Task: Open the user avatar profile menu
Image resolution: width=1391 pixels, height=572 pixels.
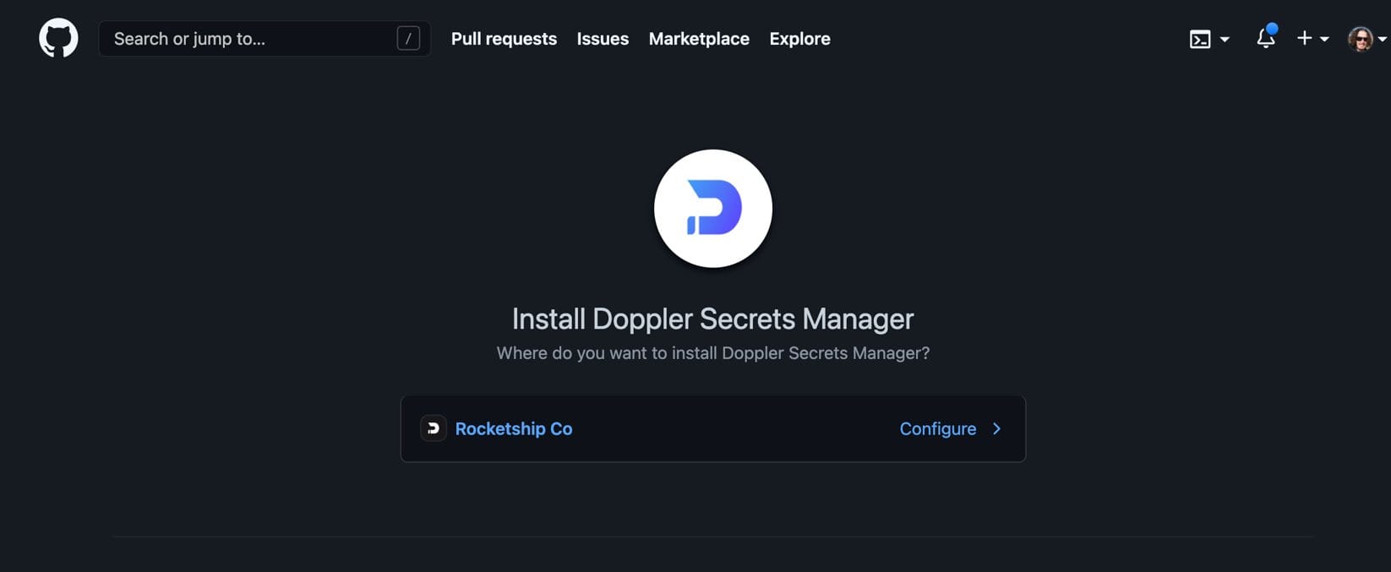Action: tap(1361, 39)
